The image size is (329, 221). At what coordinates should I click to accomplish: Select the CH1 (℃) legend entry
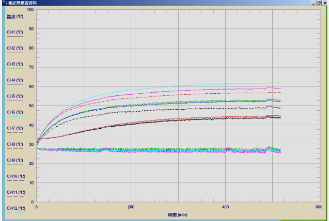click(x=14, y=32)
